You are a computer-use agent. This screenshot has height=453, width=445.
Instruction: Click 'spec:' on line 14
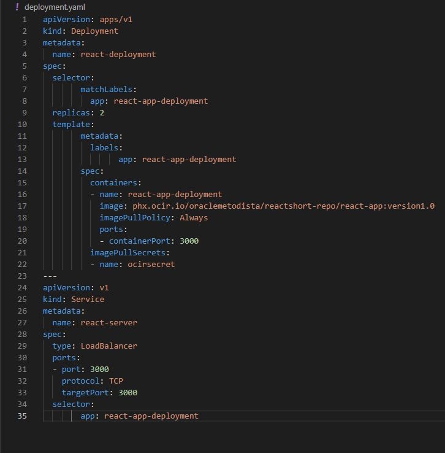pyautogui.click(x=92, y=171)
